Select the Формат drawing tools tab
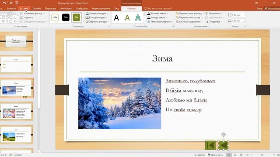The width and height of the screenshot is (280, 157). click(131, 9)
